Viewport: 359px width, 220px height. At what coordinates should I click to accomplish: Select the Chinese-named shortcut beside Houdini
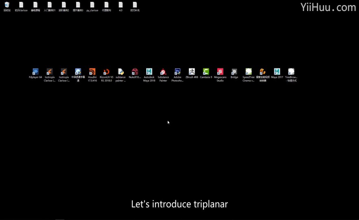point(78,75)
